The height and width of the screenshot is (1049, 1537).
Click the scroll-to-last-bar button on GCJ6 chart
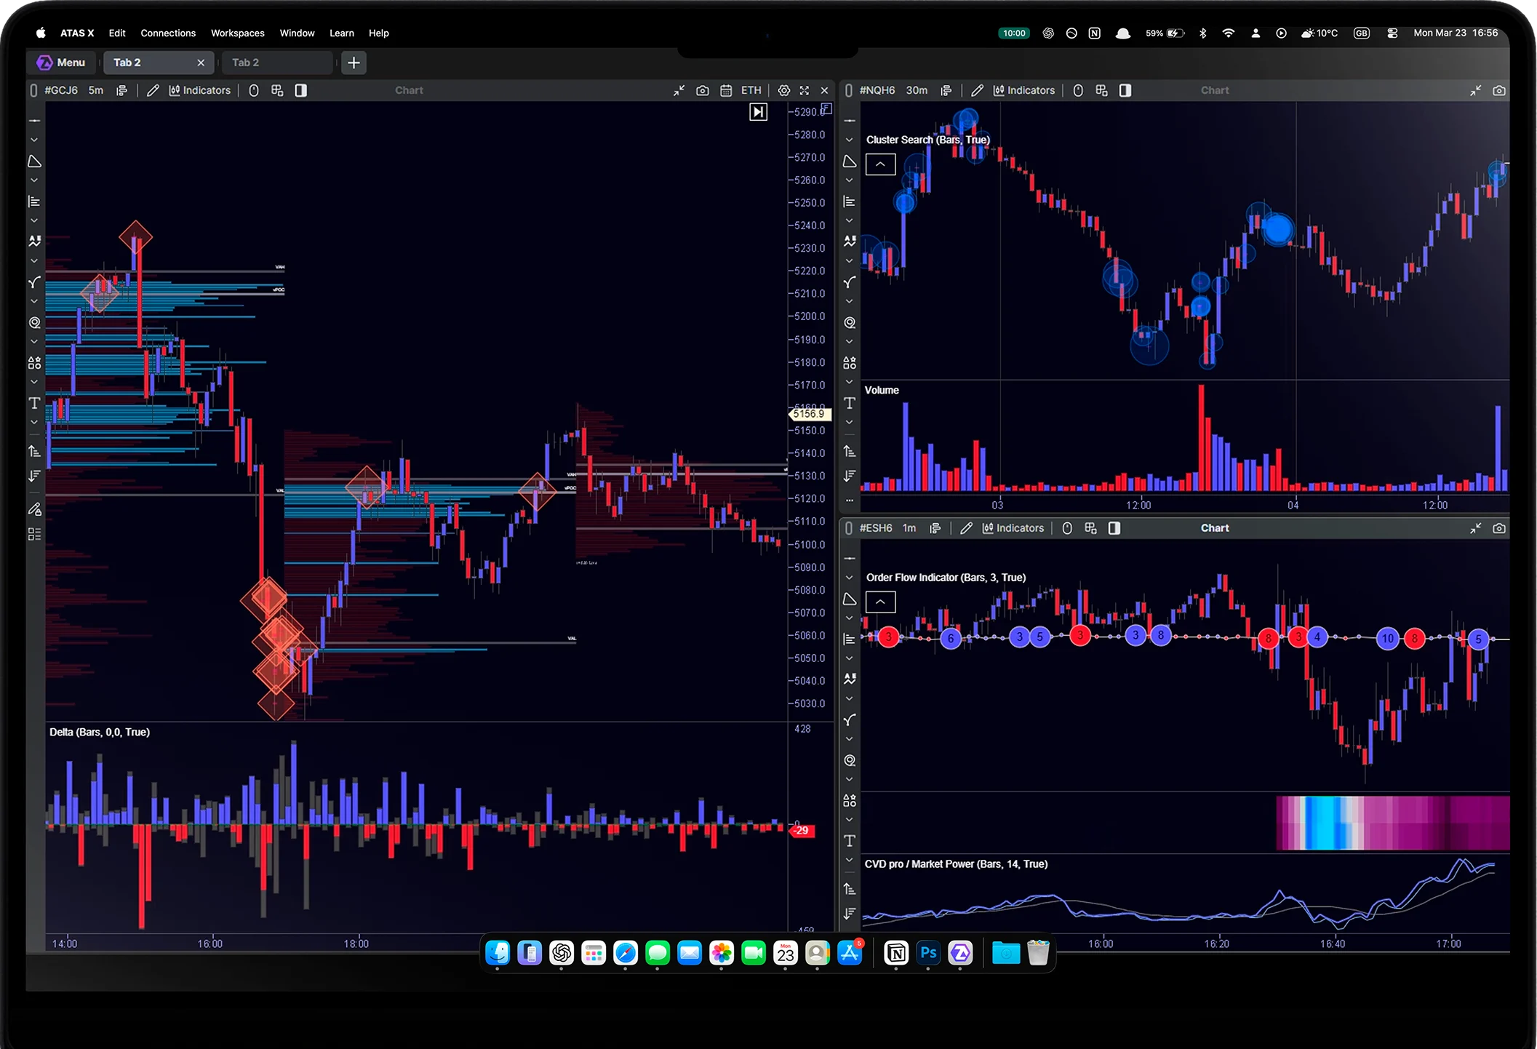758,112
